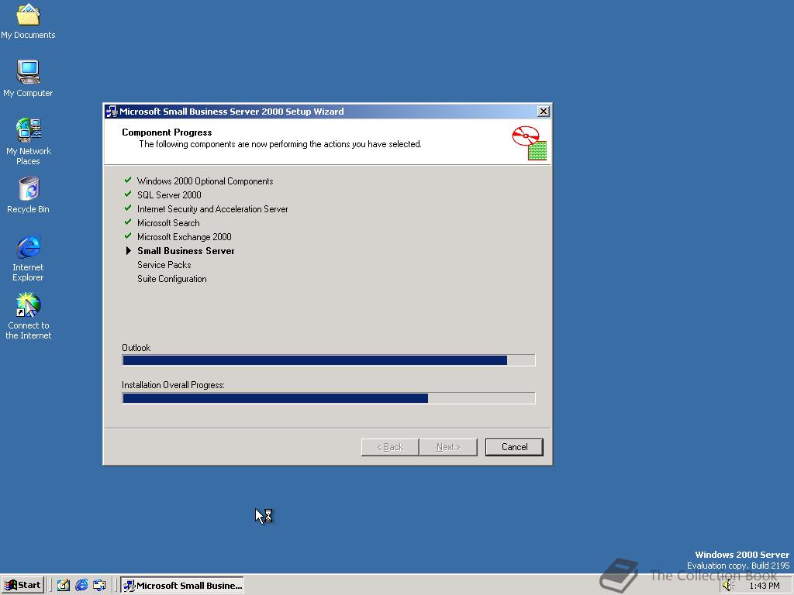This screenshot has height=595, width=794.
Task: Click the Suite Configuration list entry
Action: pyautogui.click(x=171, y=279)
